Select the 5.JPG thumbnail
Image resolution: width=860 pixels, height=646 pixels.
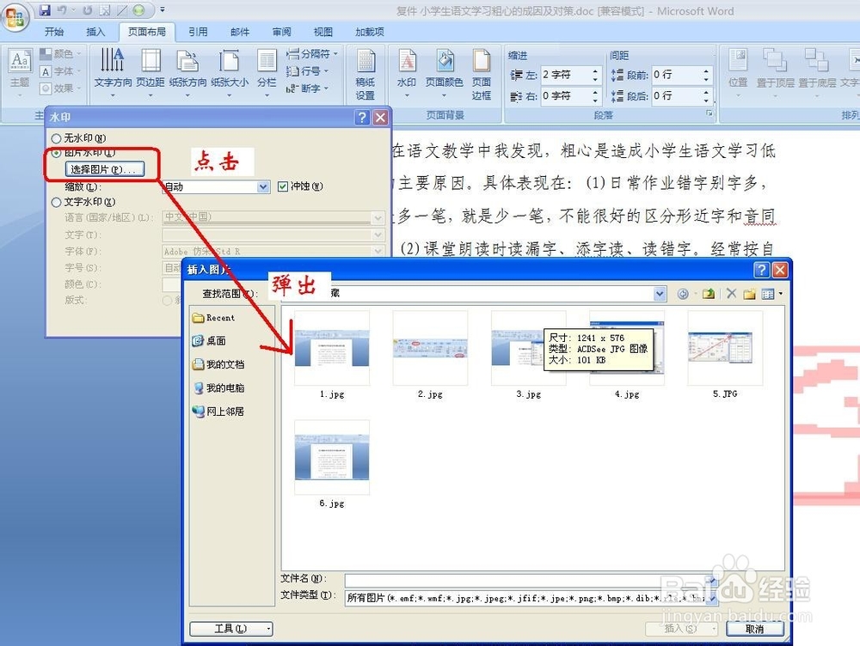(725, 349)
